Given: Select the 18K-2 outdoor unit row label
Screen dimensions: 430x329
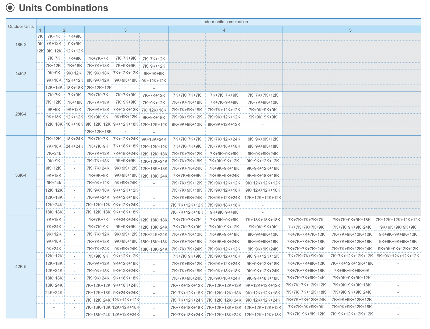Looking at the screenshot, I should click(x=21, y=44).
